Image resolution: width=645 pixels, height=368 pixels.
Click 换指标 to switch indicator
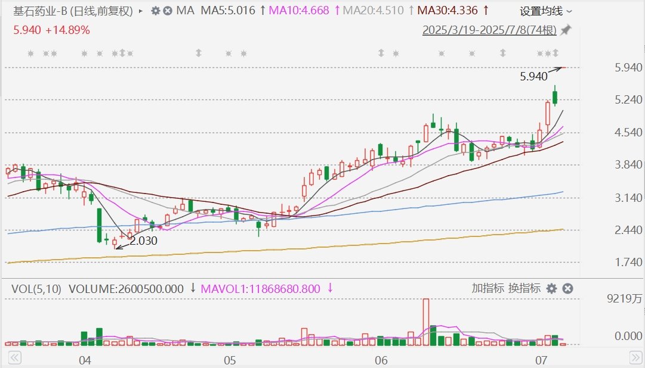pyautogui.click(x=524, y=289)
